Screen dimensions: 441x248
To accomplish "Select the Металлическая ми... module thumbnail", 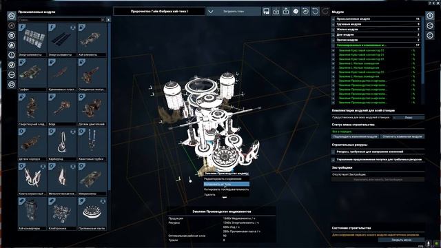I will [x=62, y=179].
